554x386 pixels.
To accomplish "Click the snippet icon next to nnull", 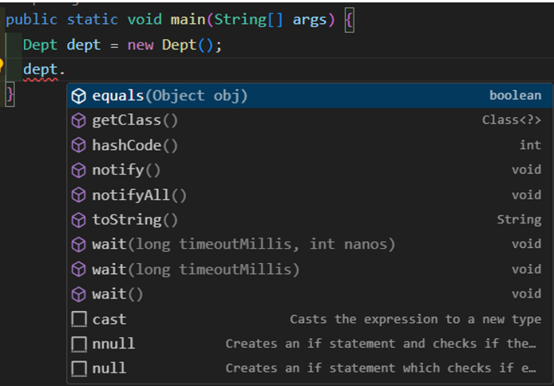I will (x=79, y=344).
